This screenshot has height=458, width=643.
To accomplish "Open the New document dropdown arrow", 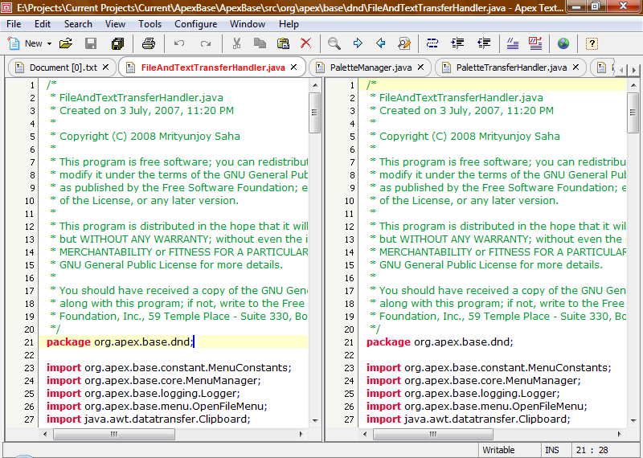I will tap(49, 43).
